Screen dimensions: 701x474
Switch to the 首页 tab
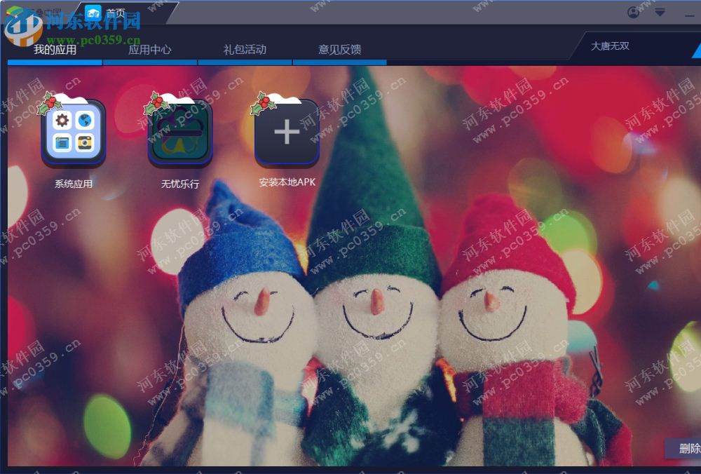tap(117, 11)
